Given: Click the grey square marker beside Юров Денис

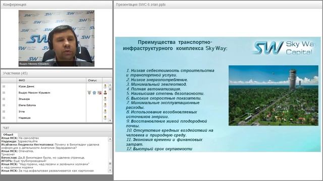Looking at the screenshot, I should (x=4, y=86).
